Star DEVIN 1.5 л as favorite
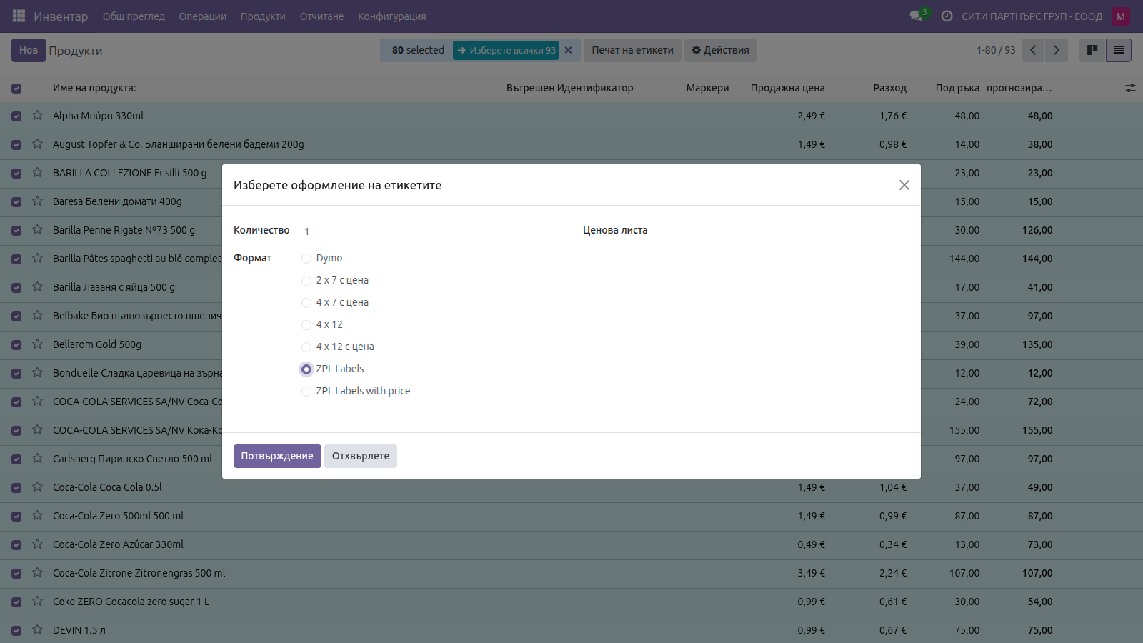 coord(37,629)
